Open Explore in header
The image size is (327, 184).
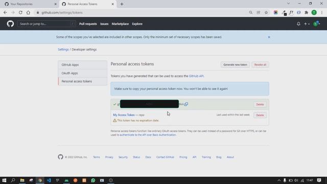137,24
